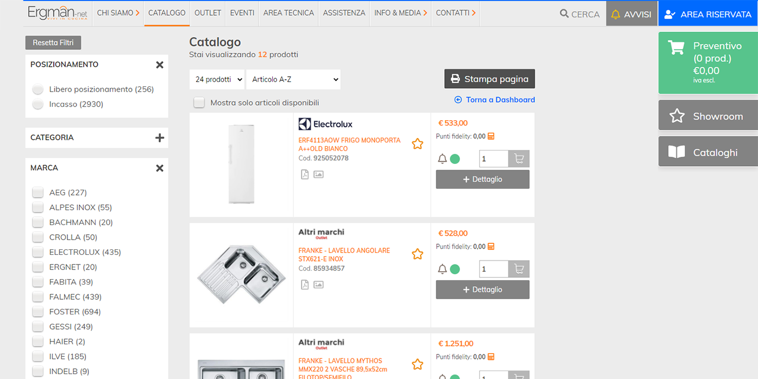Open Showroom star panel

708,116
